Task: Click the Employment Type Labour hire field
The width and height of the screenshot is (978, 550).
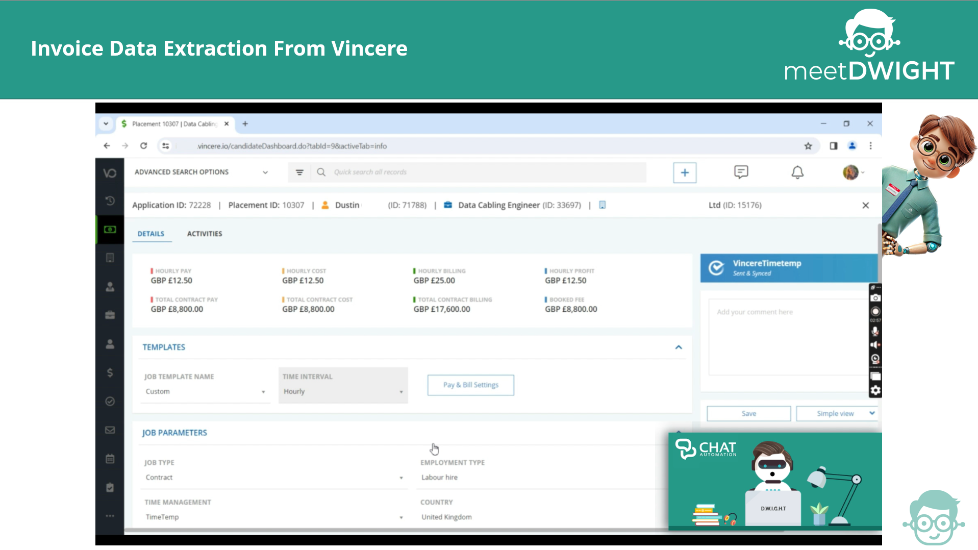Action: 542,478
